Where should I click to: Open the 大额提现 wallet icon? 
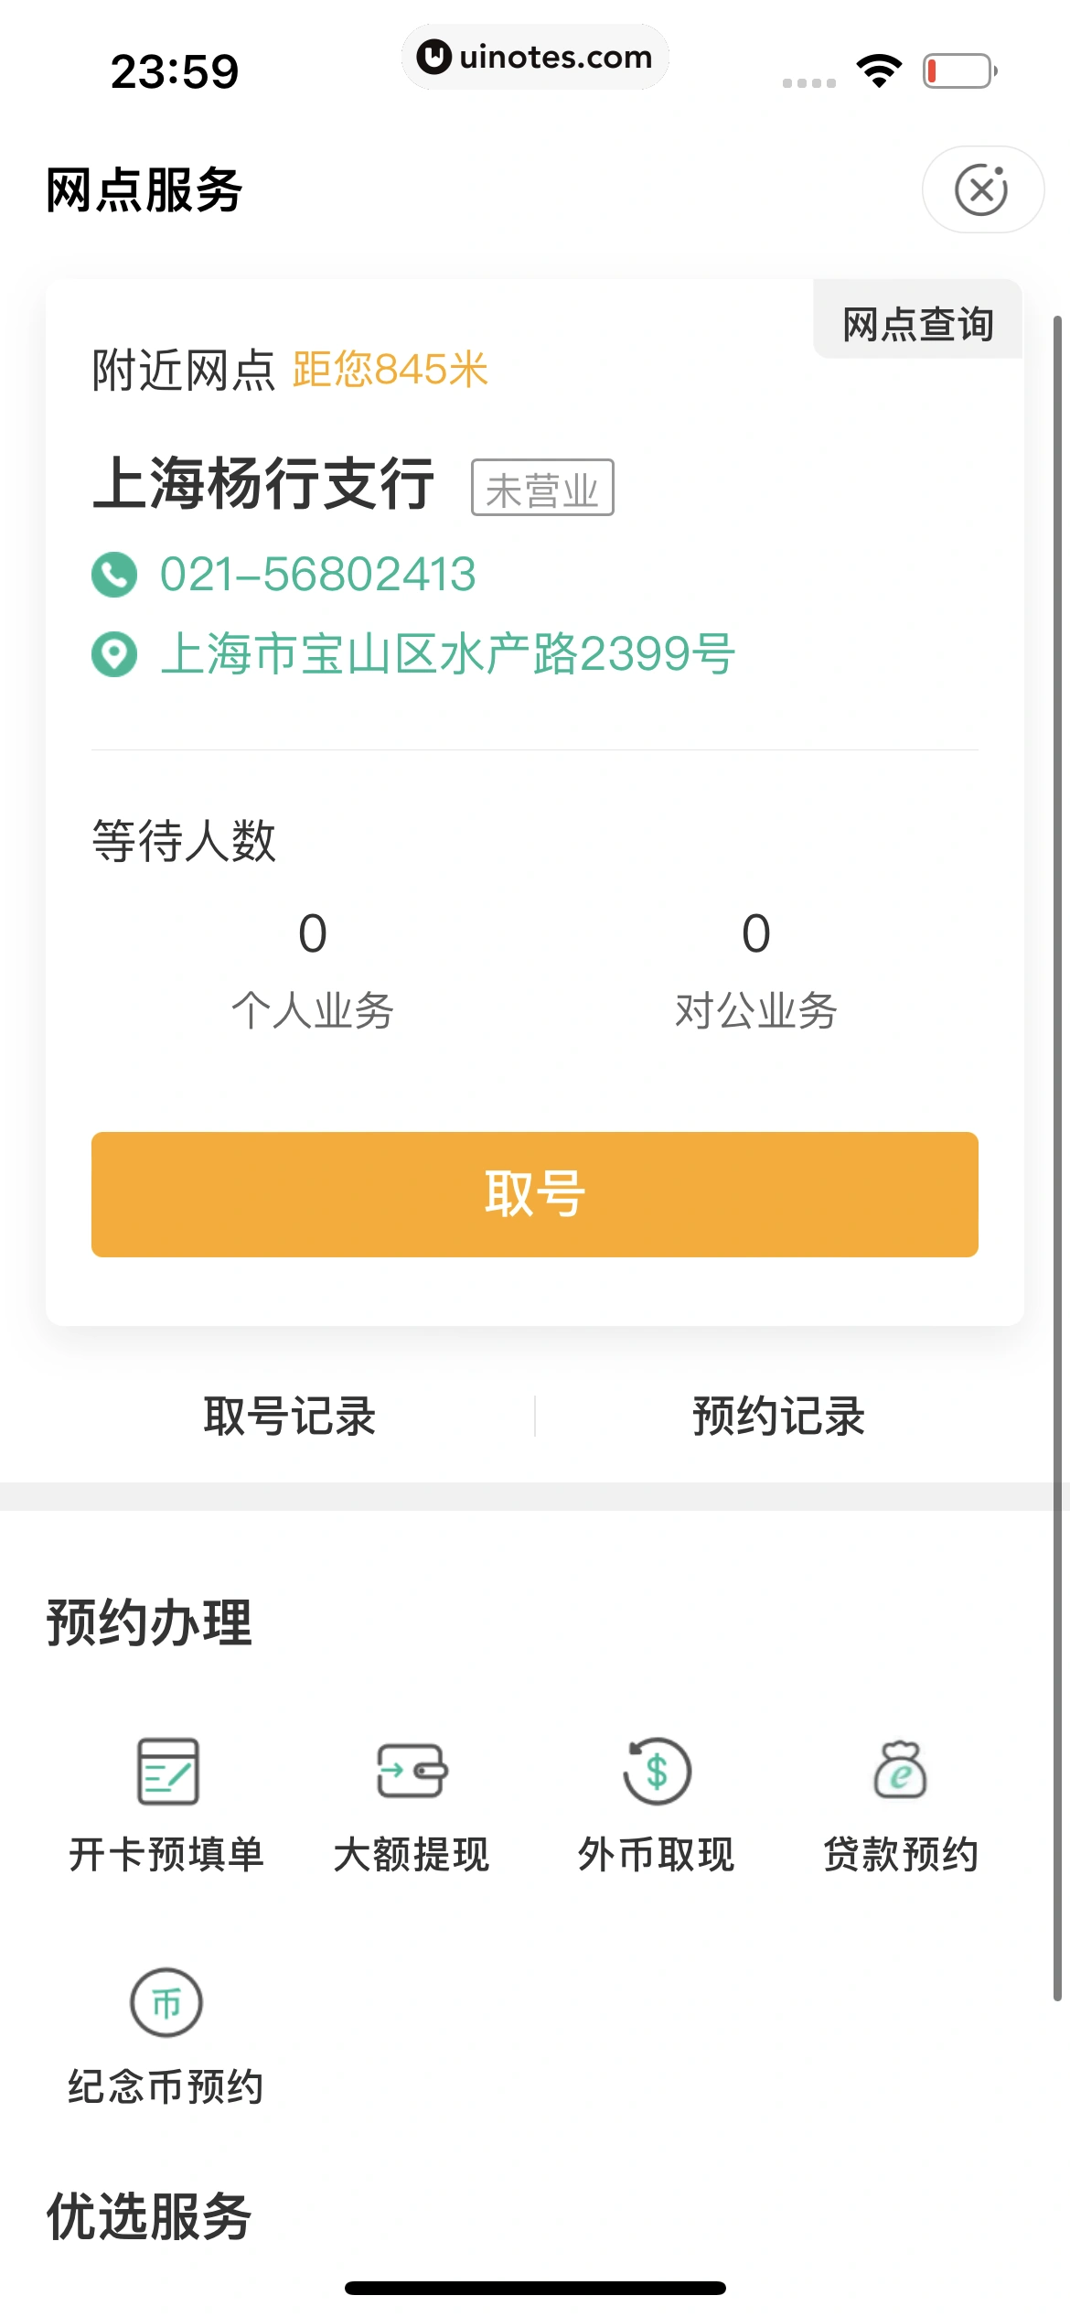[x=412, y=1772]
